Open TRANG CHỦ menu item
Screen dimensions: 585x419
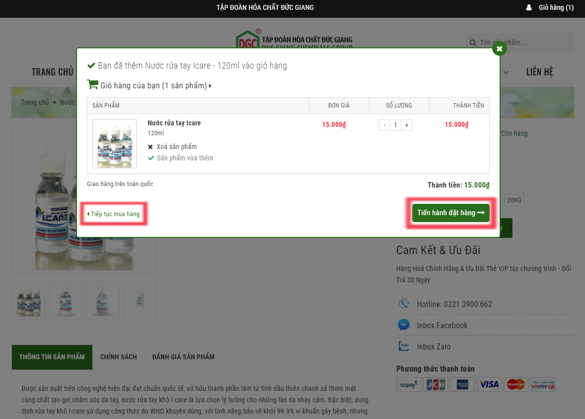click(52, 72)
